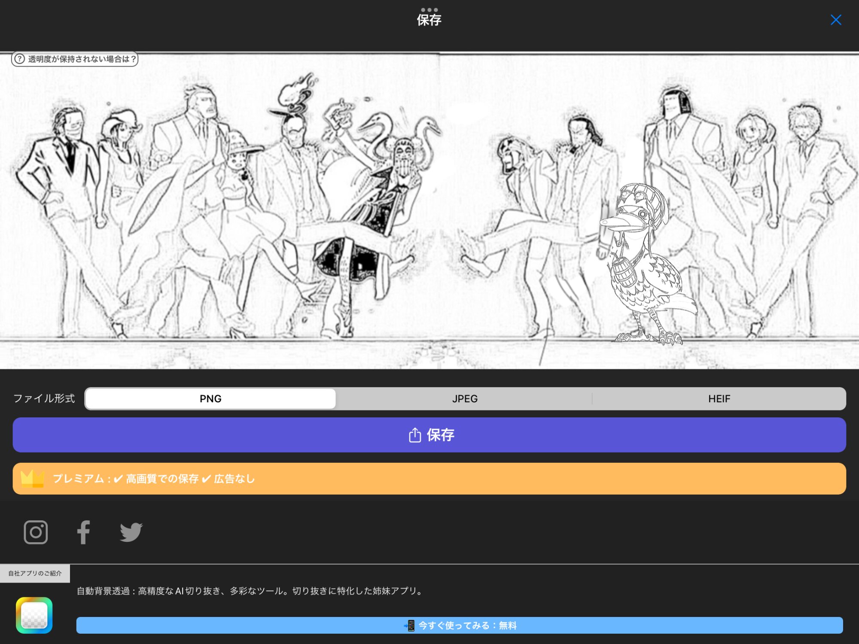
Task: Tap the three-dot handle above title
Action: 429,9
